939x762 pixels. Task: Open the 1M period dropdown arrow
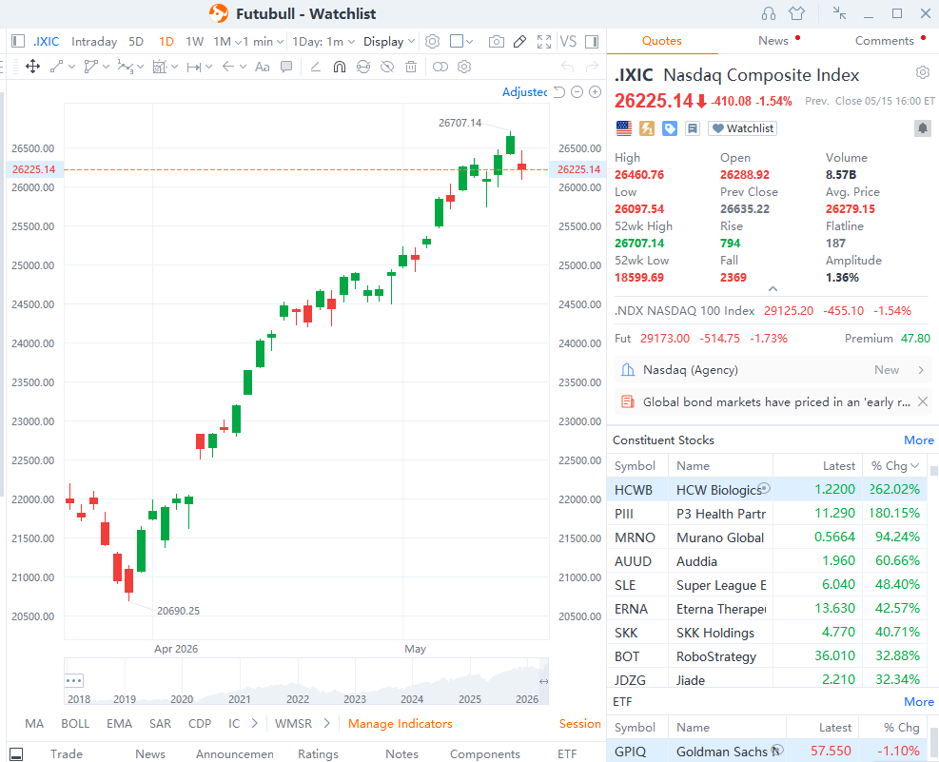(x=239, y=42)
